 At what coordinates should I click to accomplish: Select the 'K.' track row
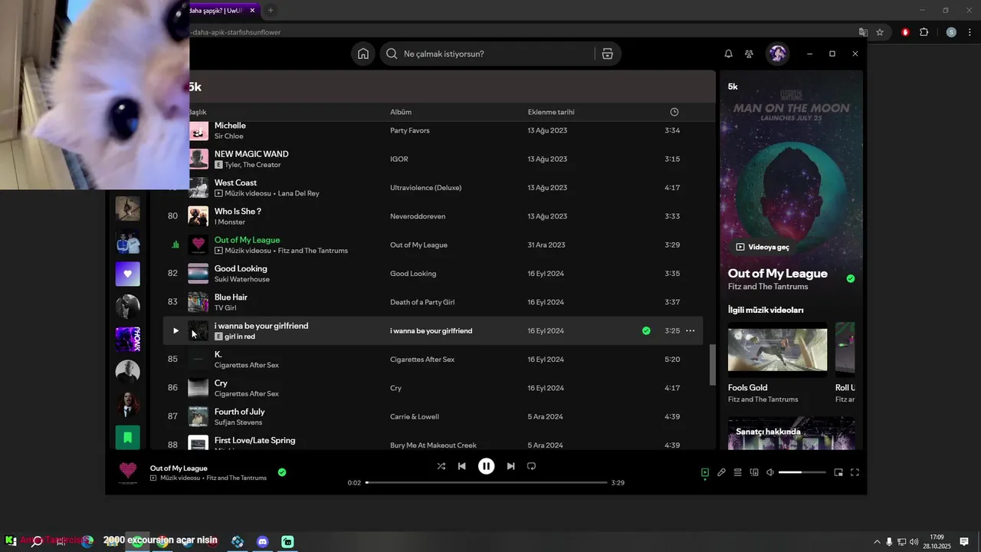[433, 359]
